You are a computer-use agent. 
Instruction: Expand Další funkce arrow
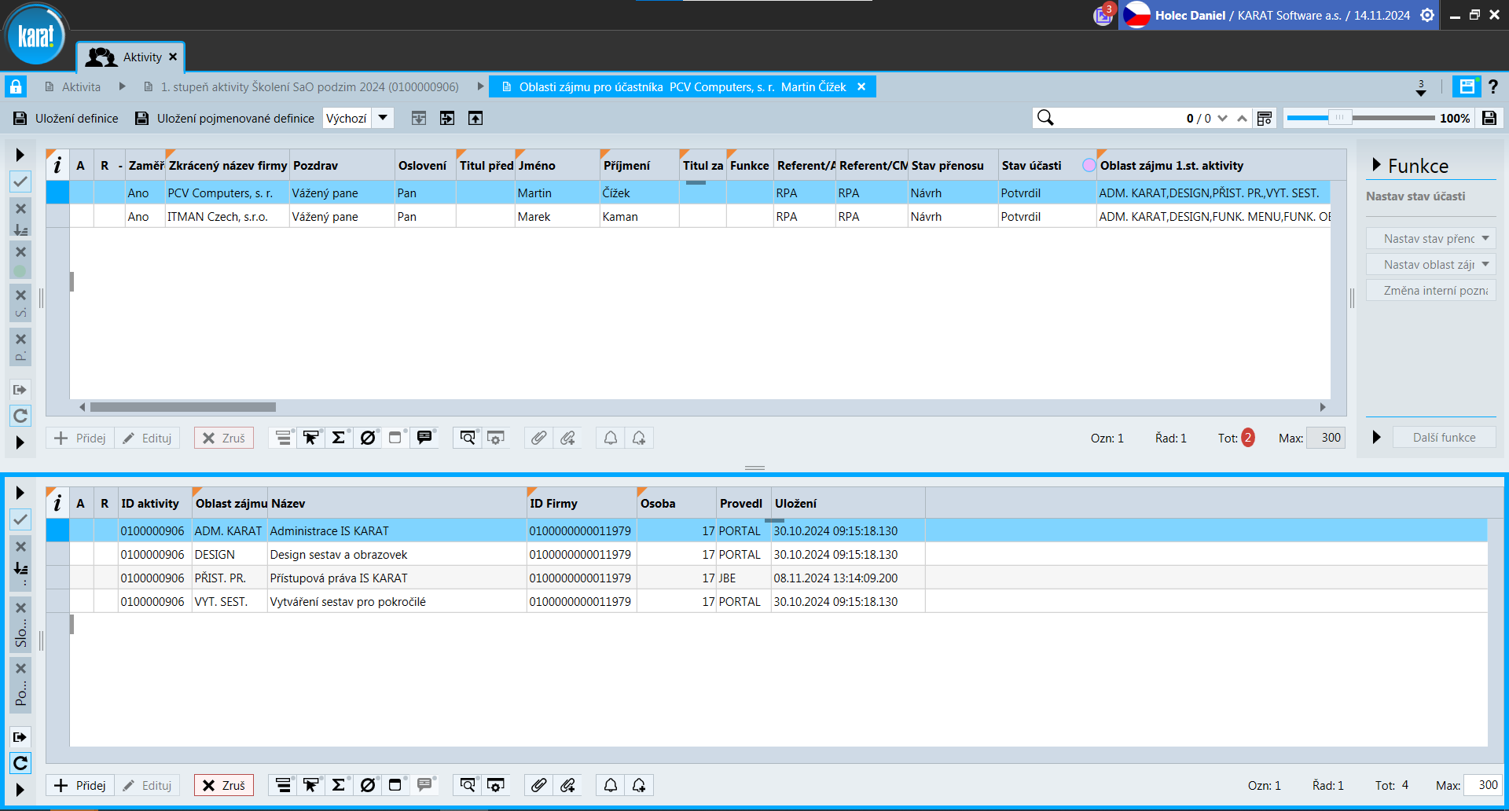[x=1376, y=437]
